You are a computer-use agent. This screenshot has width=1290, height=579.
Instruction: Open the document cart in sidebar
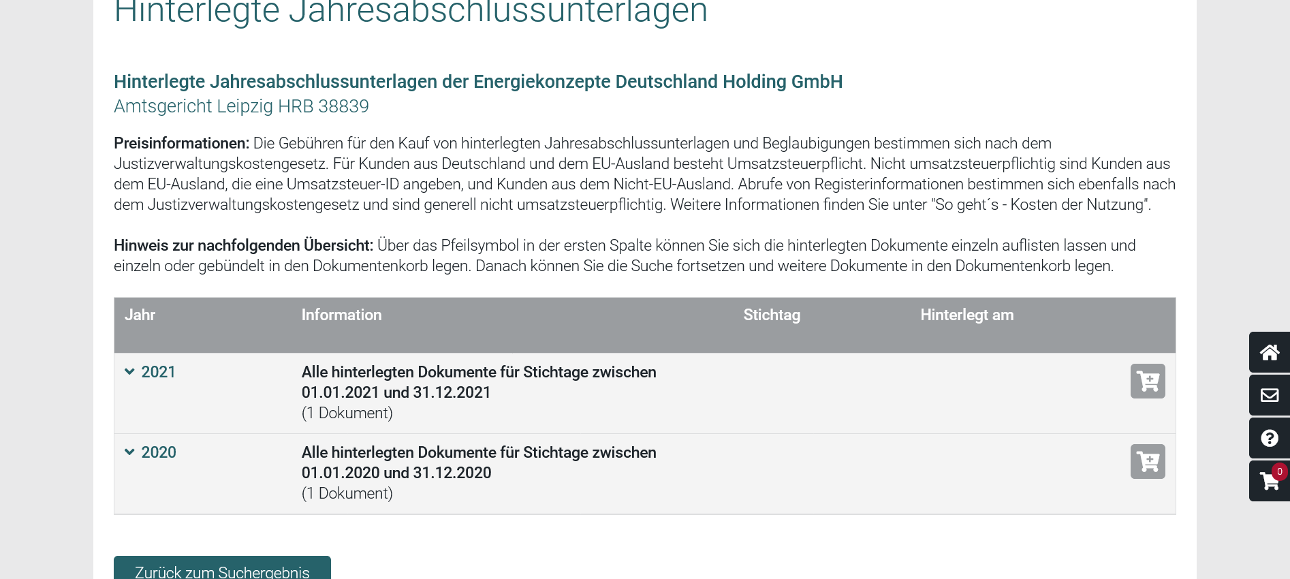1268,482
